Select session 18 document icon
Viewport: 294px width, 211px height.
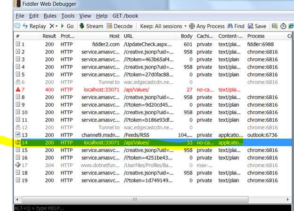coord(18,172)
